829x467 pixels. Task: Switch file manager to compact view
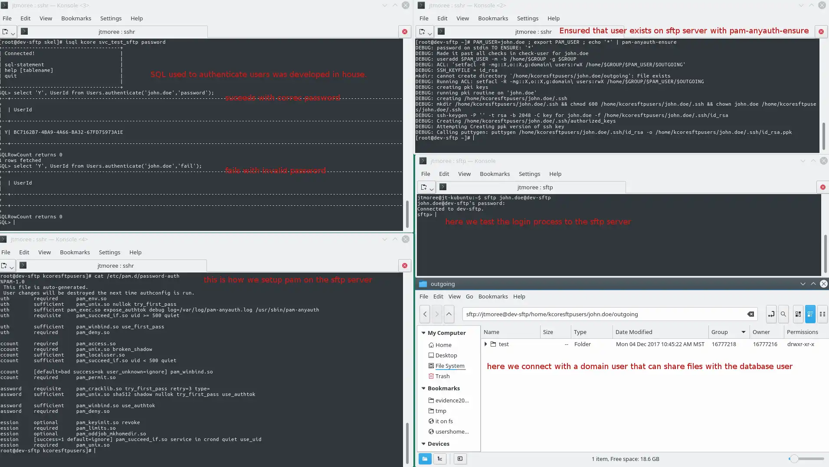(822, 314)
